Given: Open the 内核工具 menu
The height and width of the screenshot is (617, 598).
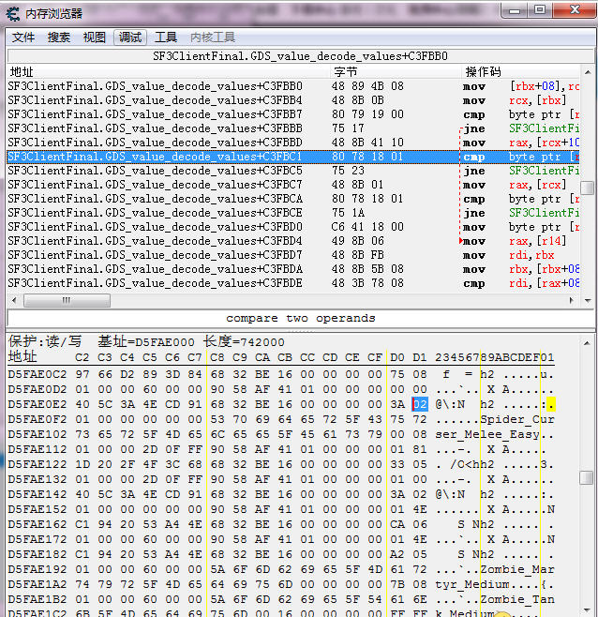Looking at the screenshot, I should click(x=213, y=38).
